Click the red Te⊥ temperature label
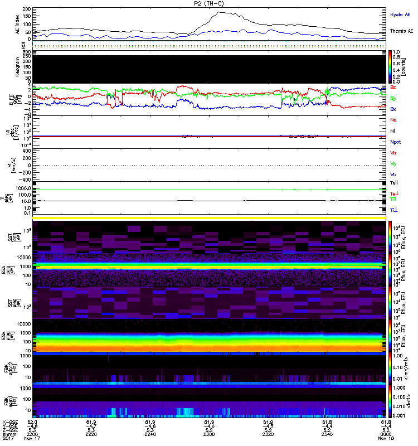Screen dimensions: 418x446 click(394, 193)
